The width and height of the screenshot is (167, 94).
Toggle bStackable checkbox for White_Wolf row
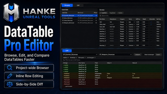(x=151, y=24)
